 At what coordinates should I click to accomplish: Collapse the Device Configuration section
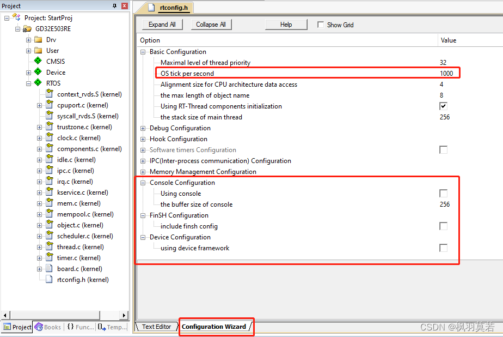[143, 238]
